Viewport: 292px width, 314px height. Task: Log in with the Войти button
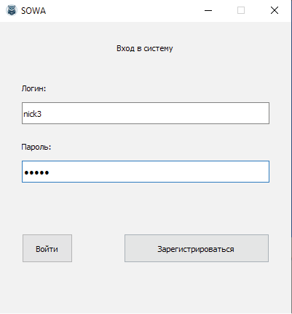pyautogui.click(x=47, y=248)
